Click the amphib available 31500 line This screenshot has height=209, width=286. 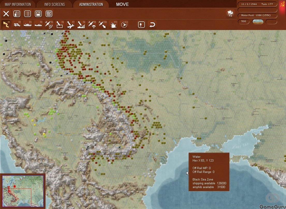[x=209, y=187]
